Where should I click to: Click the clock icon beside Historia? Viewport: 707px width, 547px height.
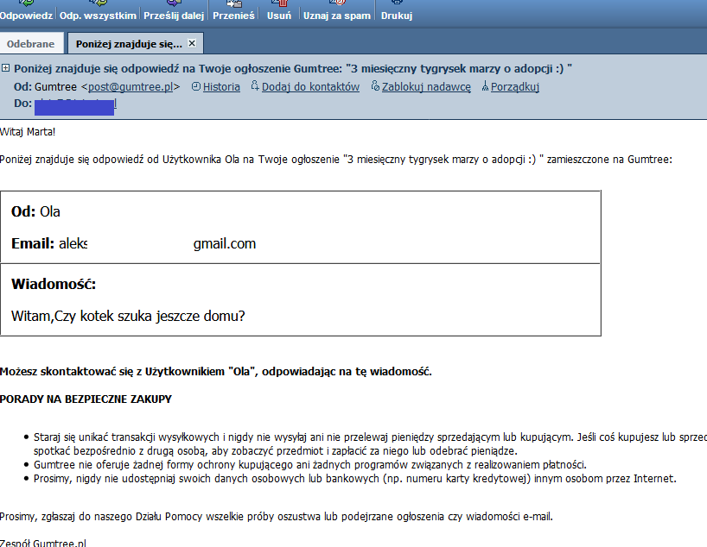tap(195, 86)
